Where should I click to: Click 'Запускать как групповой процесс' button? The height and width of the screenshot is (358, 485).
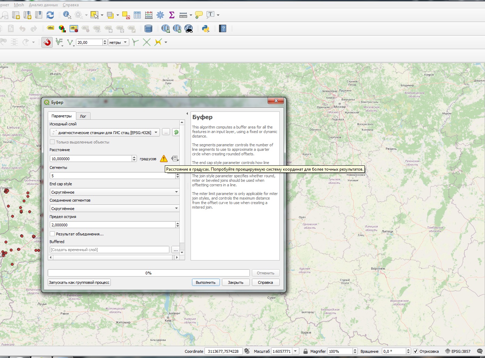pos(79,282)
